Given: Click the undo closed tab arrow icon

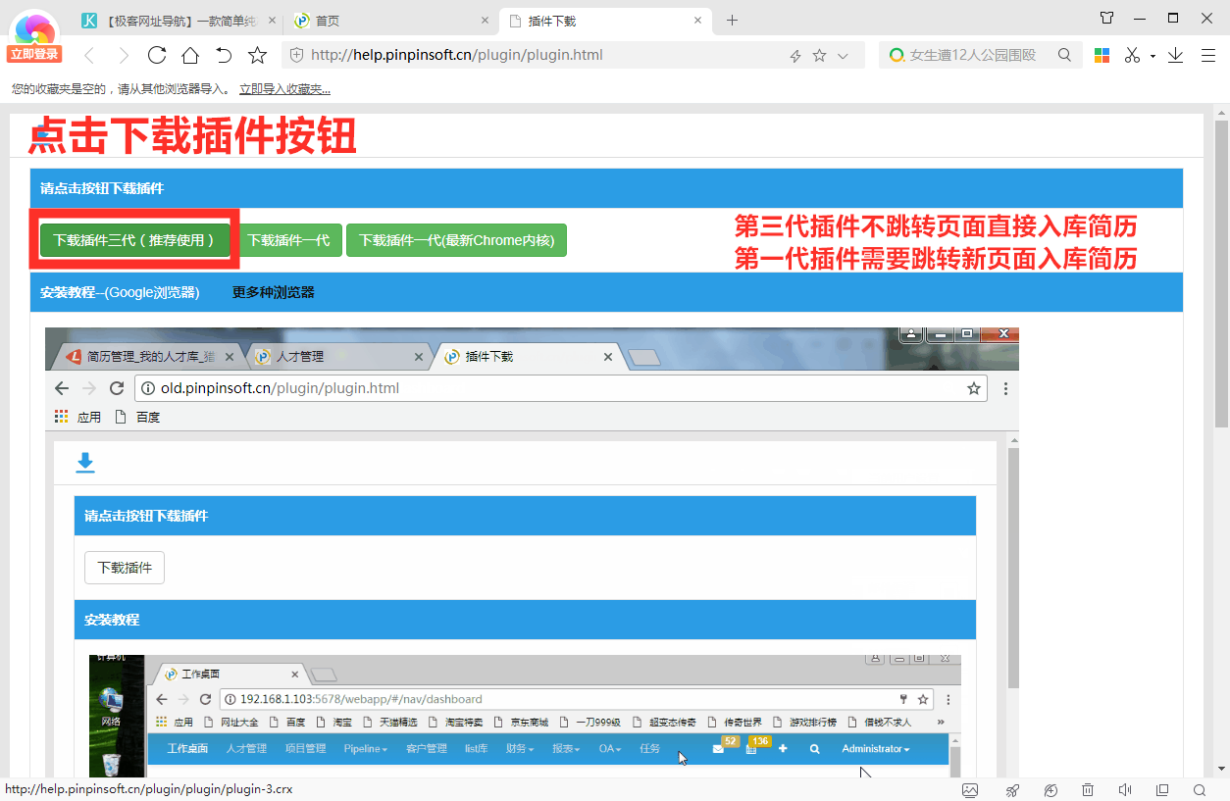Looking at the screenshot, I should point(224,56).
